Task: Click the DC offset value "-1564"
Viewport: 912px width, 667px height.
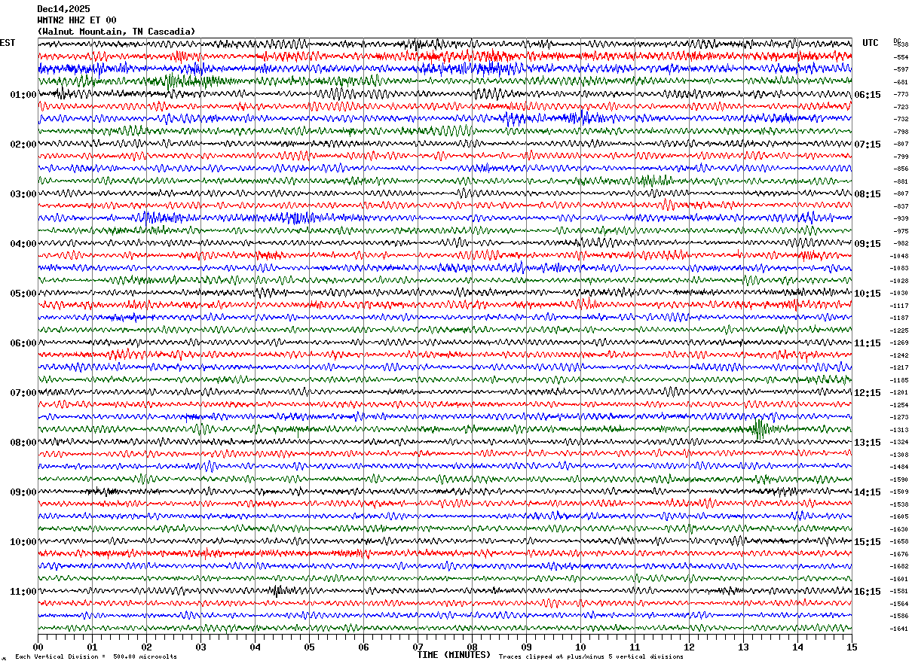Action: point(901,604)
